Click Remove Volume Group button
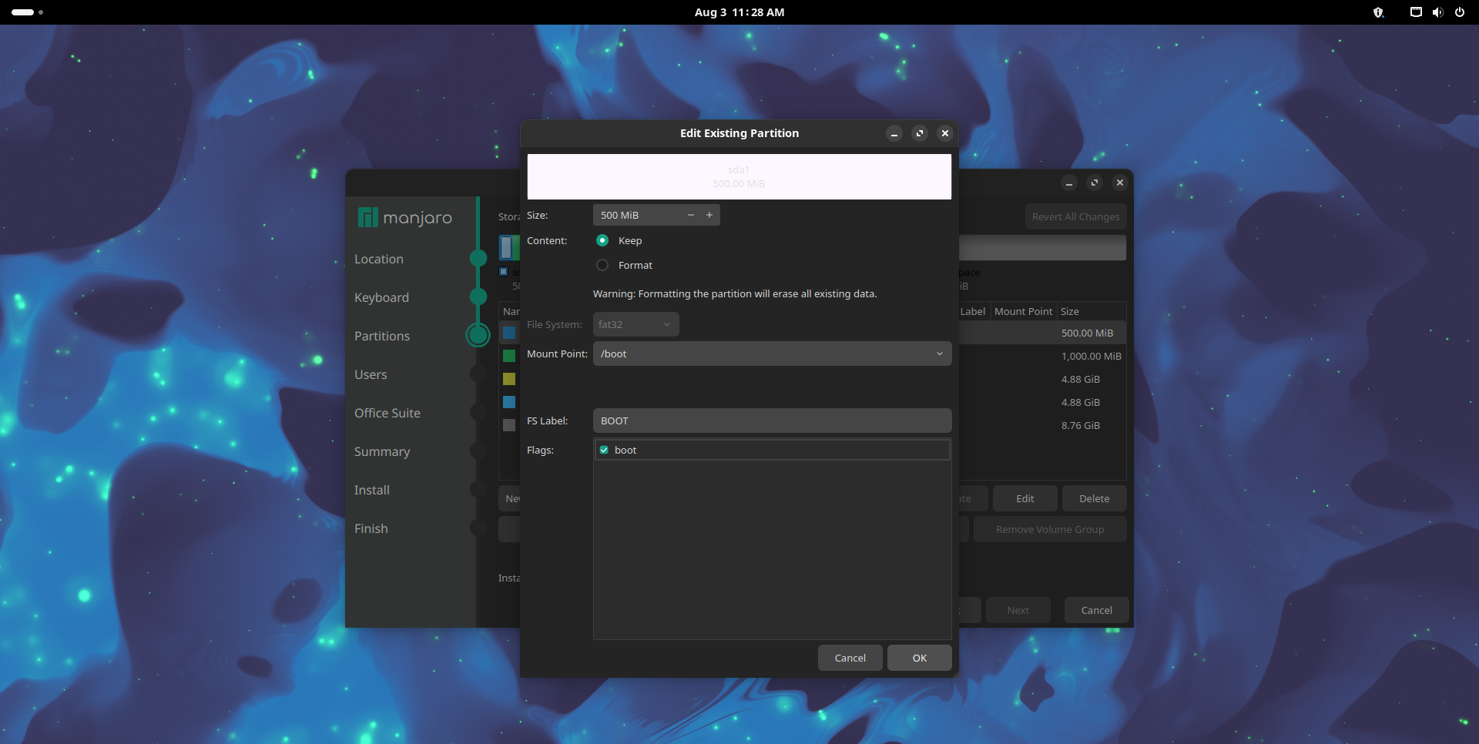 pos(1049,529)
